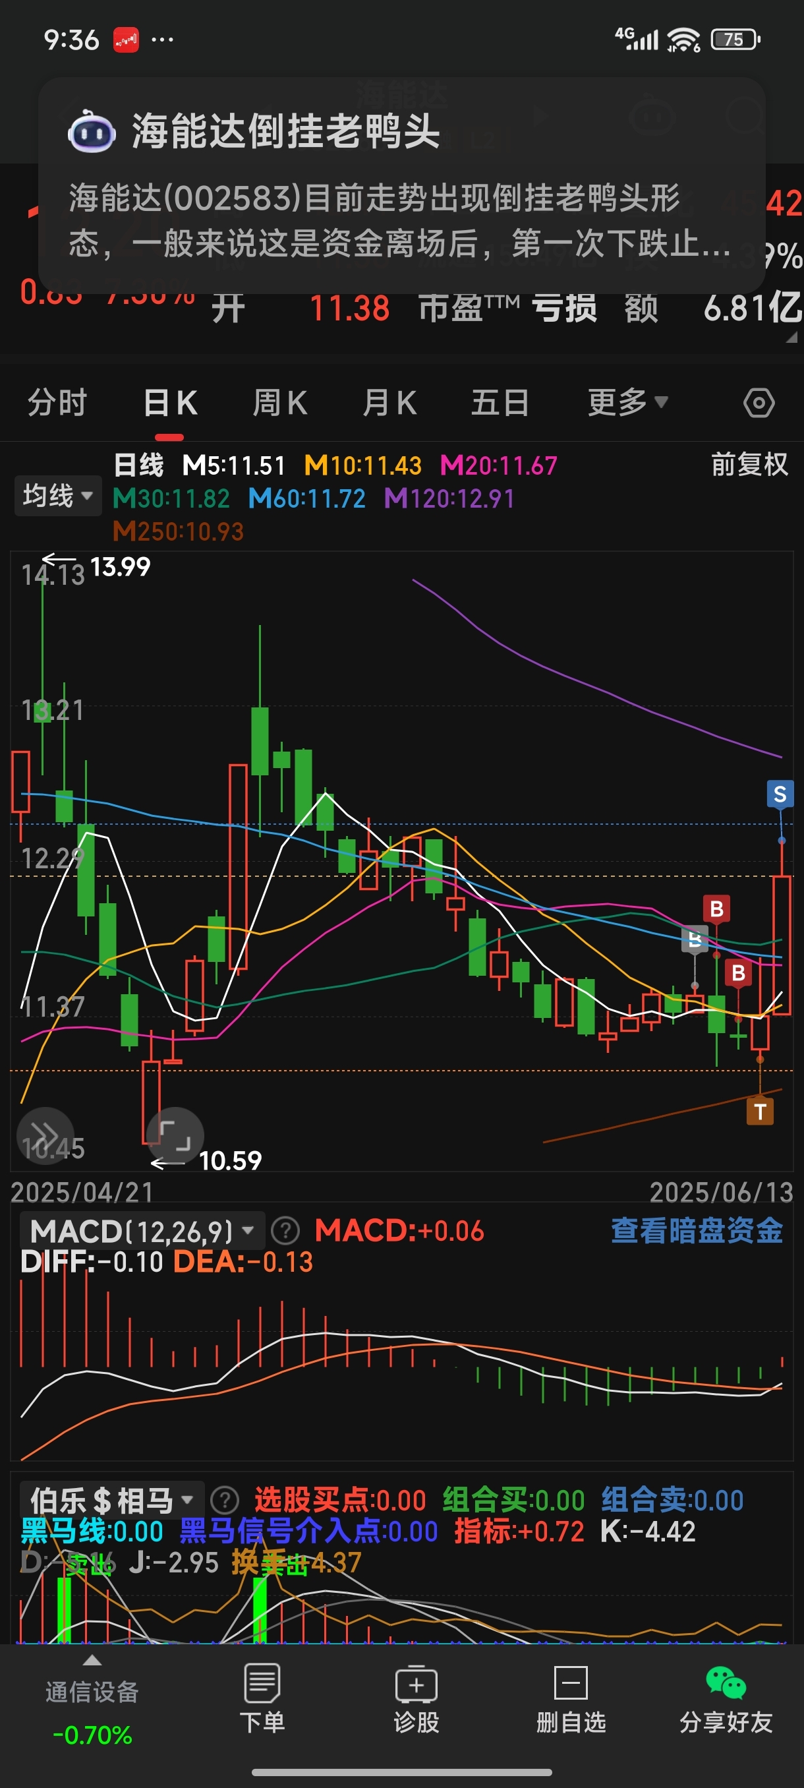The height and width of the screenshot is (1788, 804).
Task: Expand the 伯乐$相马 indicator dropdown
Action: 111,1500
